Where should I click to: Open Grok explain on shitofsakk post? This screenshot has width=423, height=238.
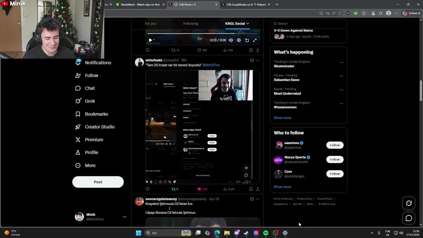pyautogui.click(x=252, y=60)
